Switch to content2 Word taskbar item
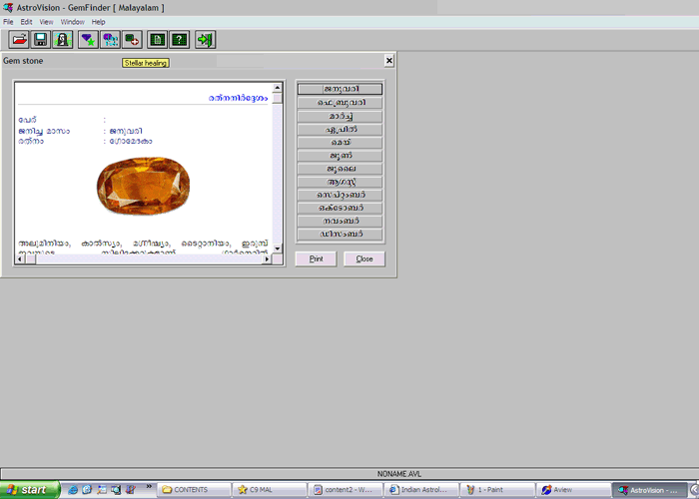The width and height of the screenshot is (699, 499). click(346, 490)
